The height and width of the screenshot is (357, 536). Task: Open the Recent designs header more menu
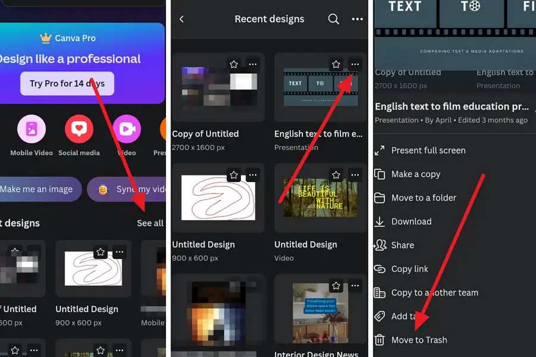pos(357,19)
